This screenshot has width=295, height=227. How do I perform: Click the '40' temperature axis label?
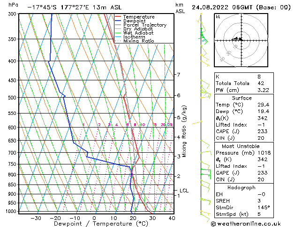pyautogui.click(x=172, y=218)
